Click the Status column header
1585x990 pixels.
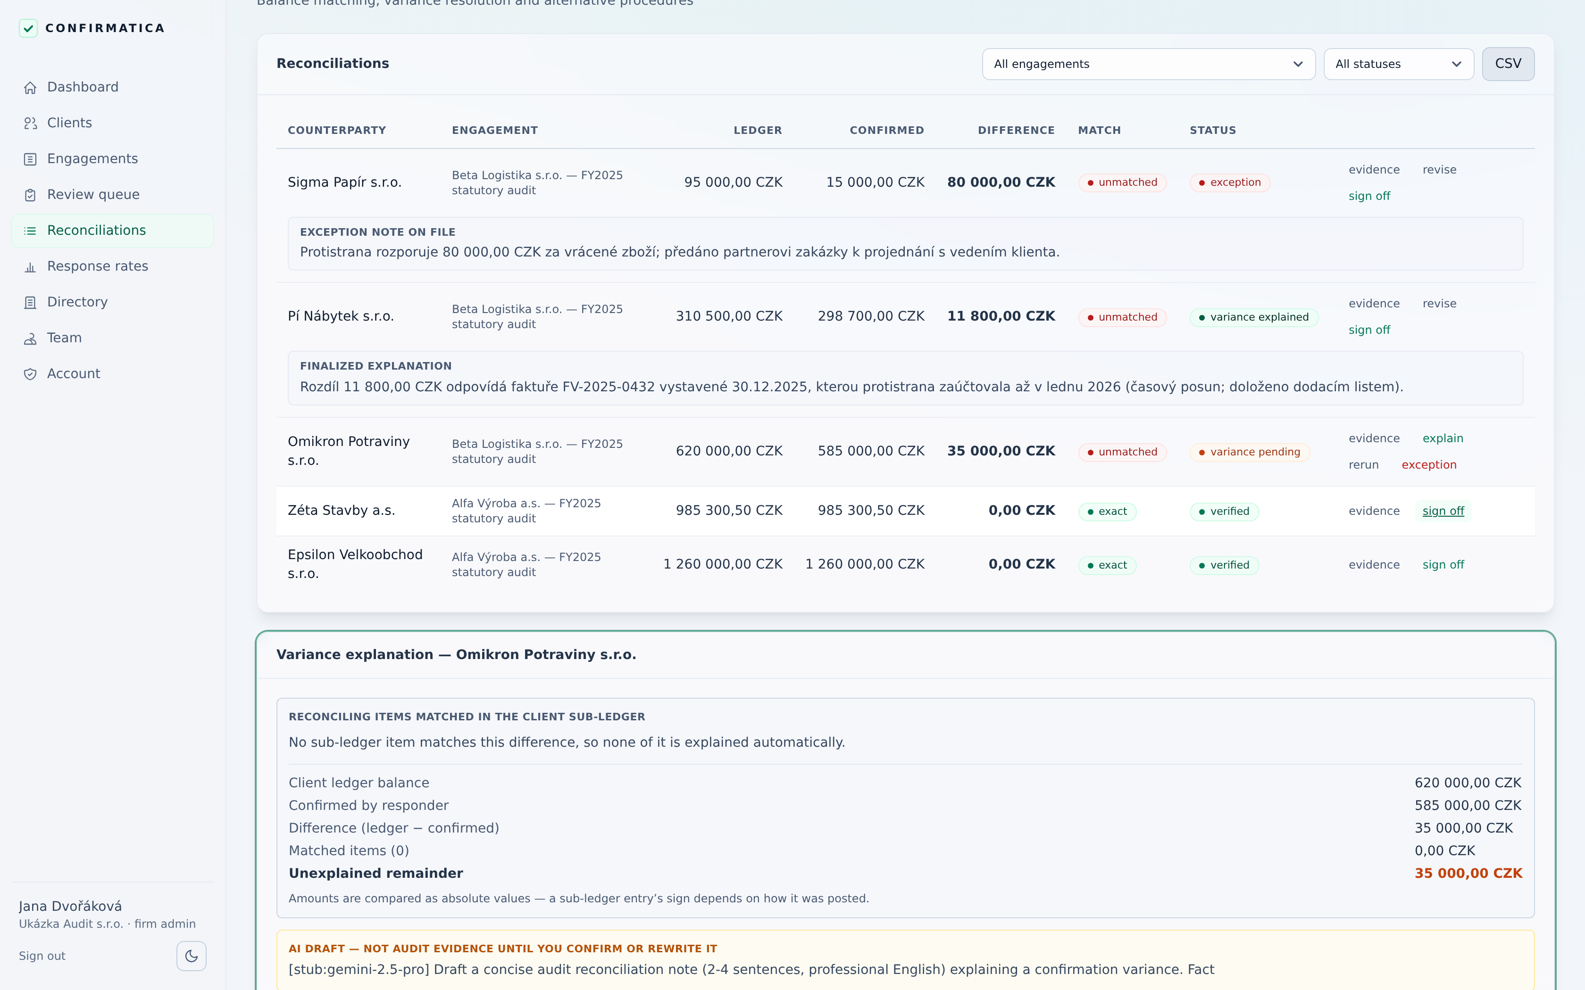pyautogui.click(x=1213, y=130)
